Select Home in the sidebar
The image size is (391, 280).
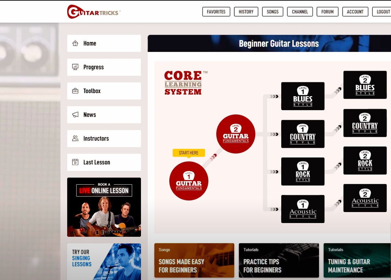click(x=104, y=44)
